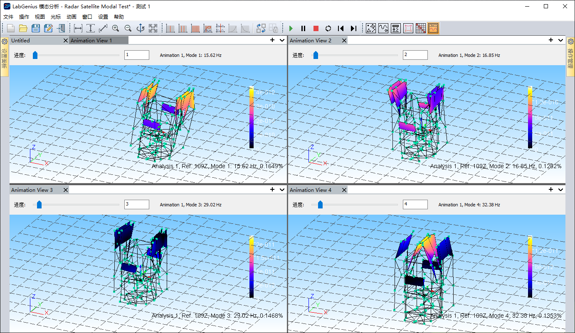Open the 文件 menu
The image size is (575, 333).
[8, 17]
